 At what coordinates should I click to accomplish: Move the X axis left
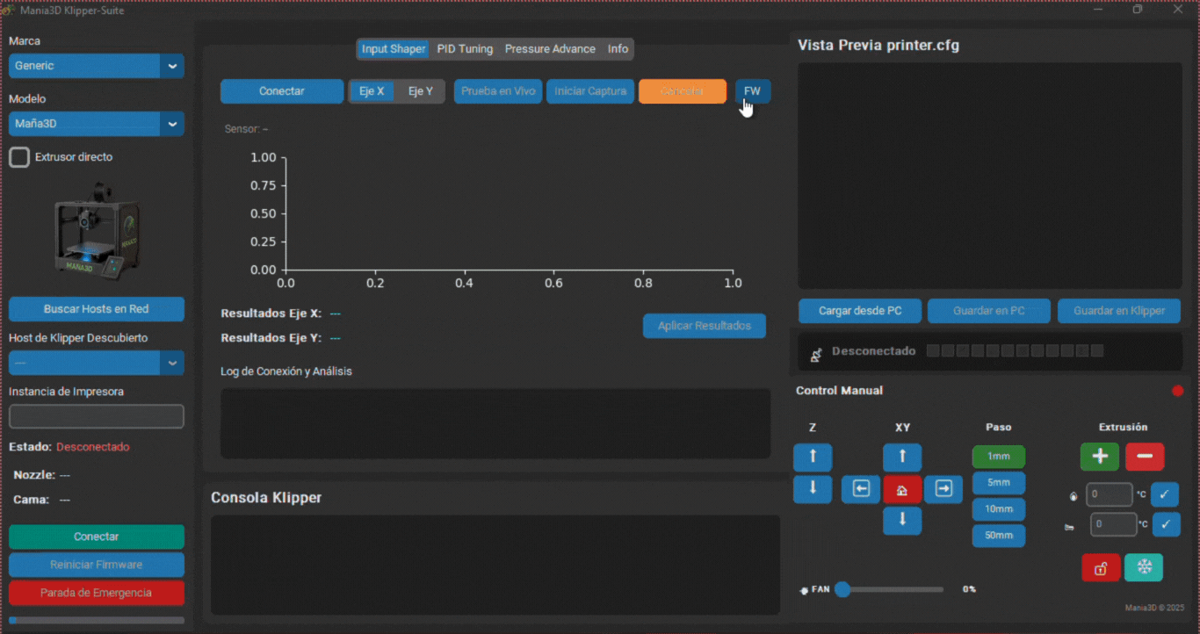point(861,489)
